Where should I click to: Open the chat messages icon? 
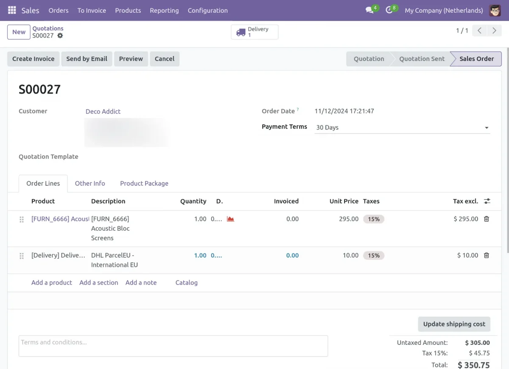click(x=369, y=10)
